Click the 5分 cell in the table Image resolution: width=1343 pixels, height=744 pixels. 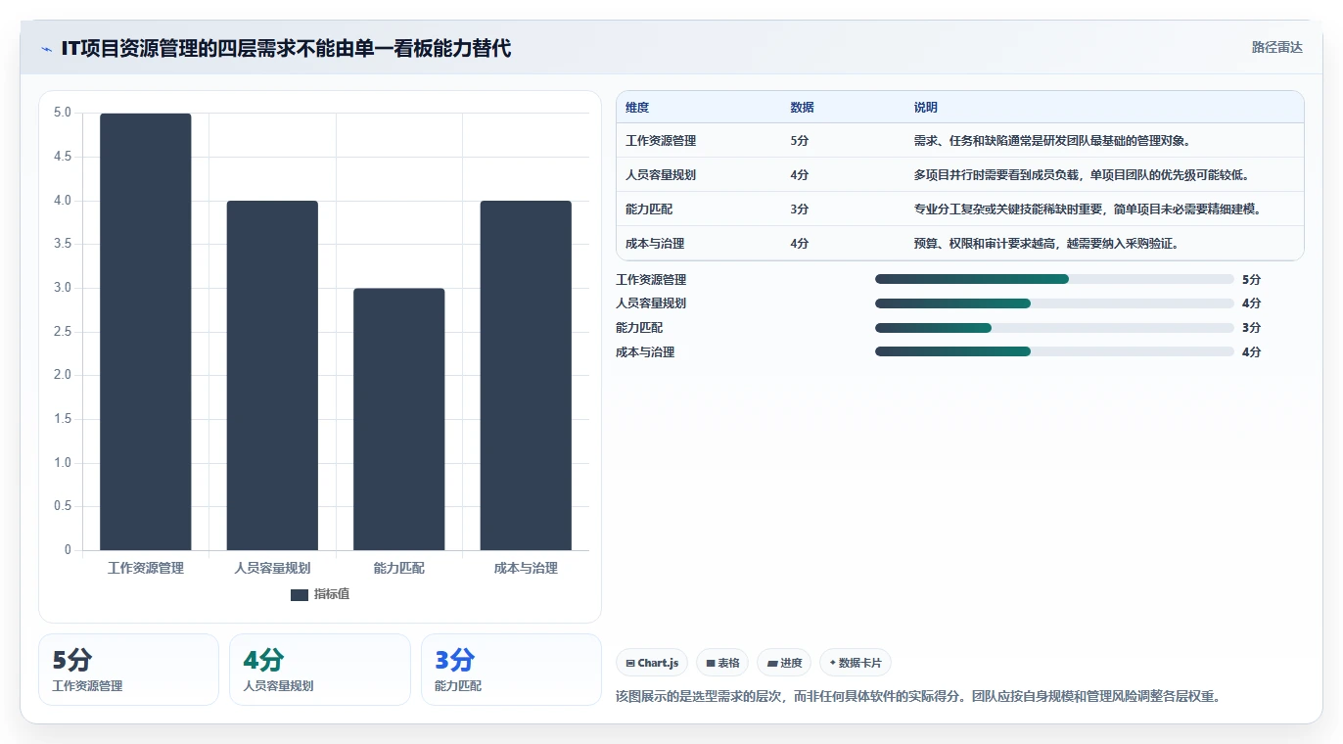(x=800, y=141)
